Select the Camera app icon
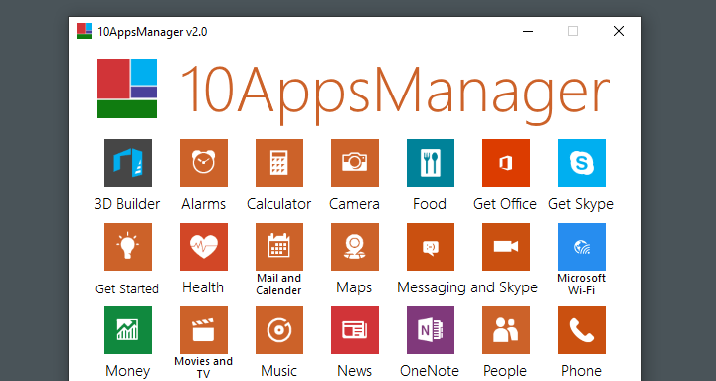 [x=355, y=163]
